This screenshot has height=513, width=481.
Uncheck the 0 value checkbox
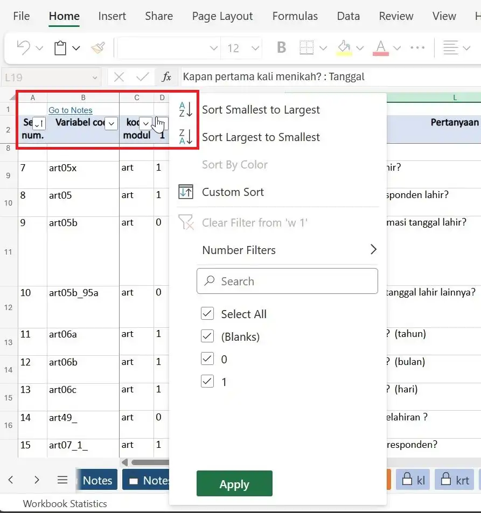click(x=207, y=359)
